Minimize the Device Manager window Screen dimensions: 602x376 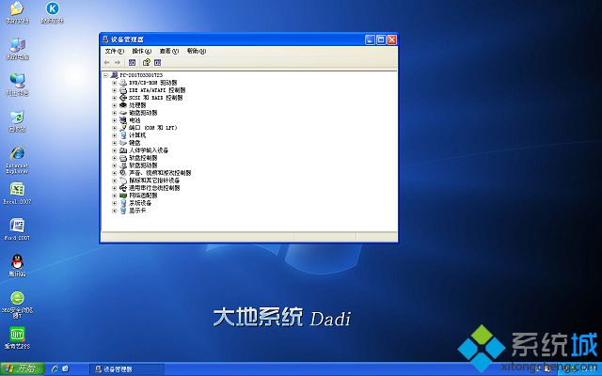[370, 39]
